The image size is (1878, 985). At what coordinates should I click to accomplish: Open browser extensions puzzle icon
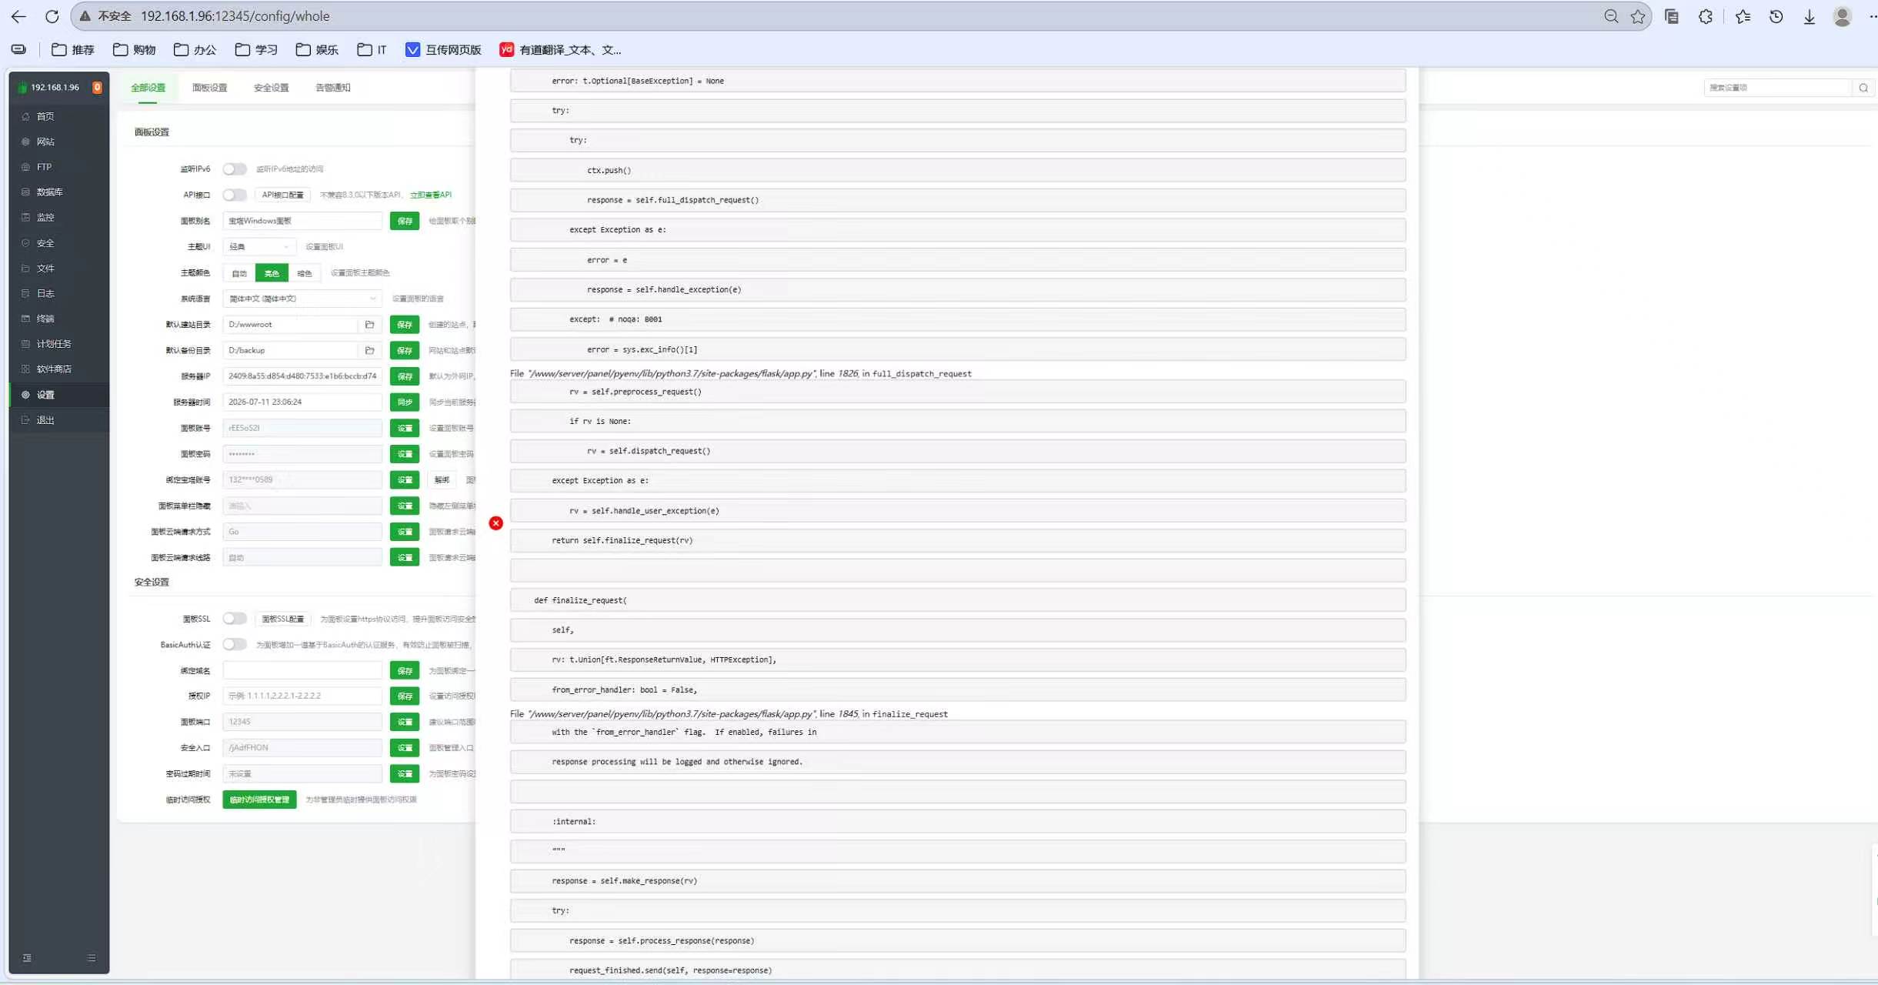tap(1706, 16)
